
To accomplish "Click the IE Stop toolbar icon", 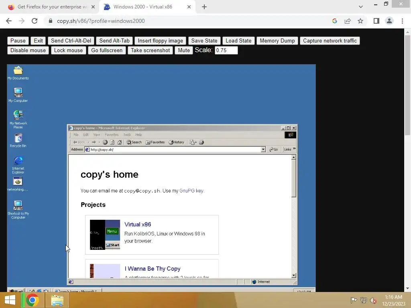I will tap(105, 142).
